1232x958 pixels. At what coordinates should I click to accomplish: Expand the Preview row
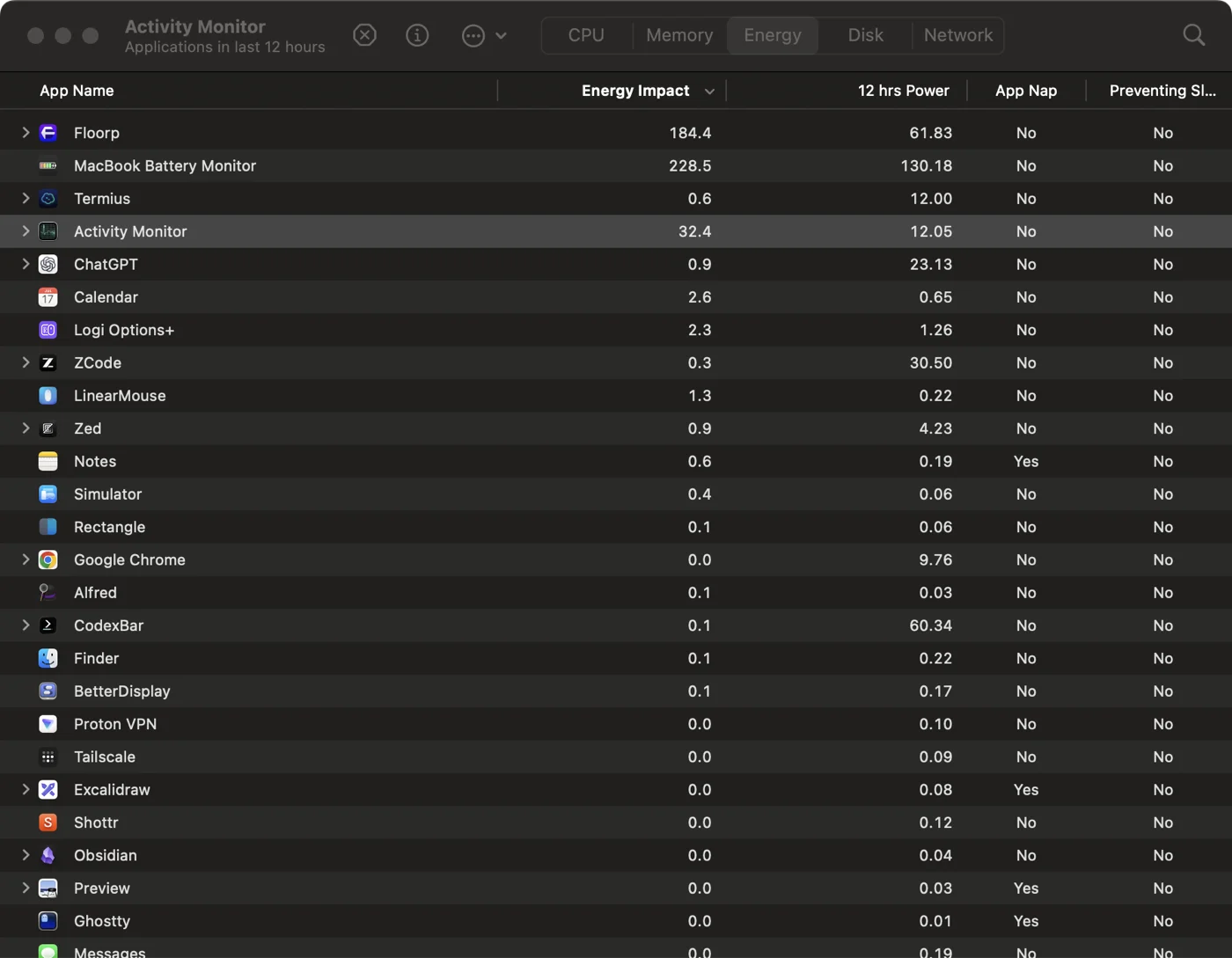pyautogui.click(x=26, y=889)
